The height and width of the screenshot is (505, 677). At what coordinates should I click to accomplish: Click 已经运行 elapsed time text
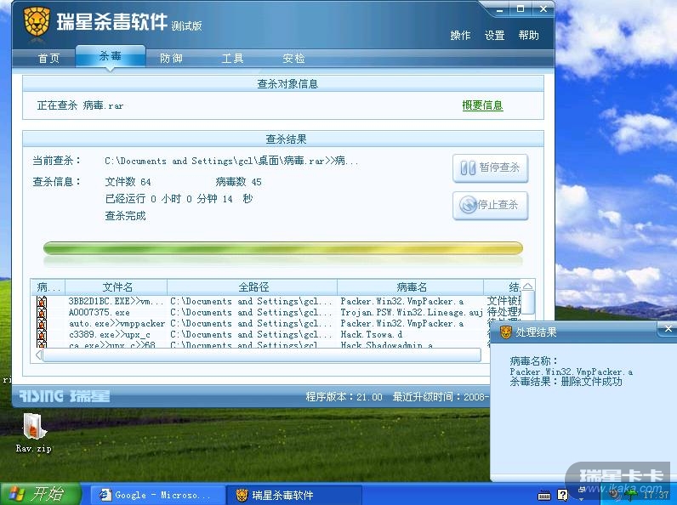click(179, 199)
